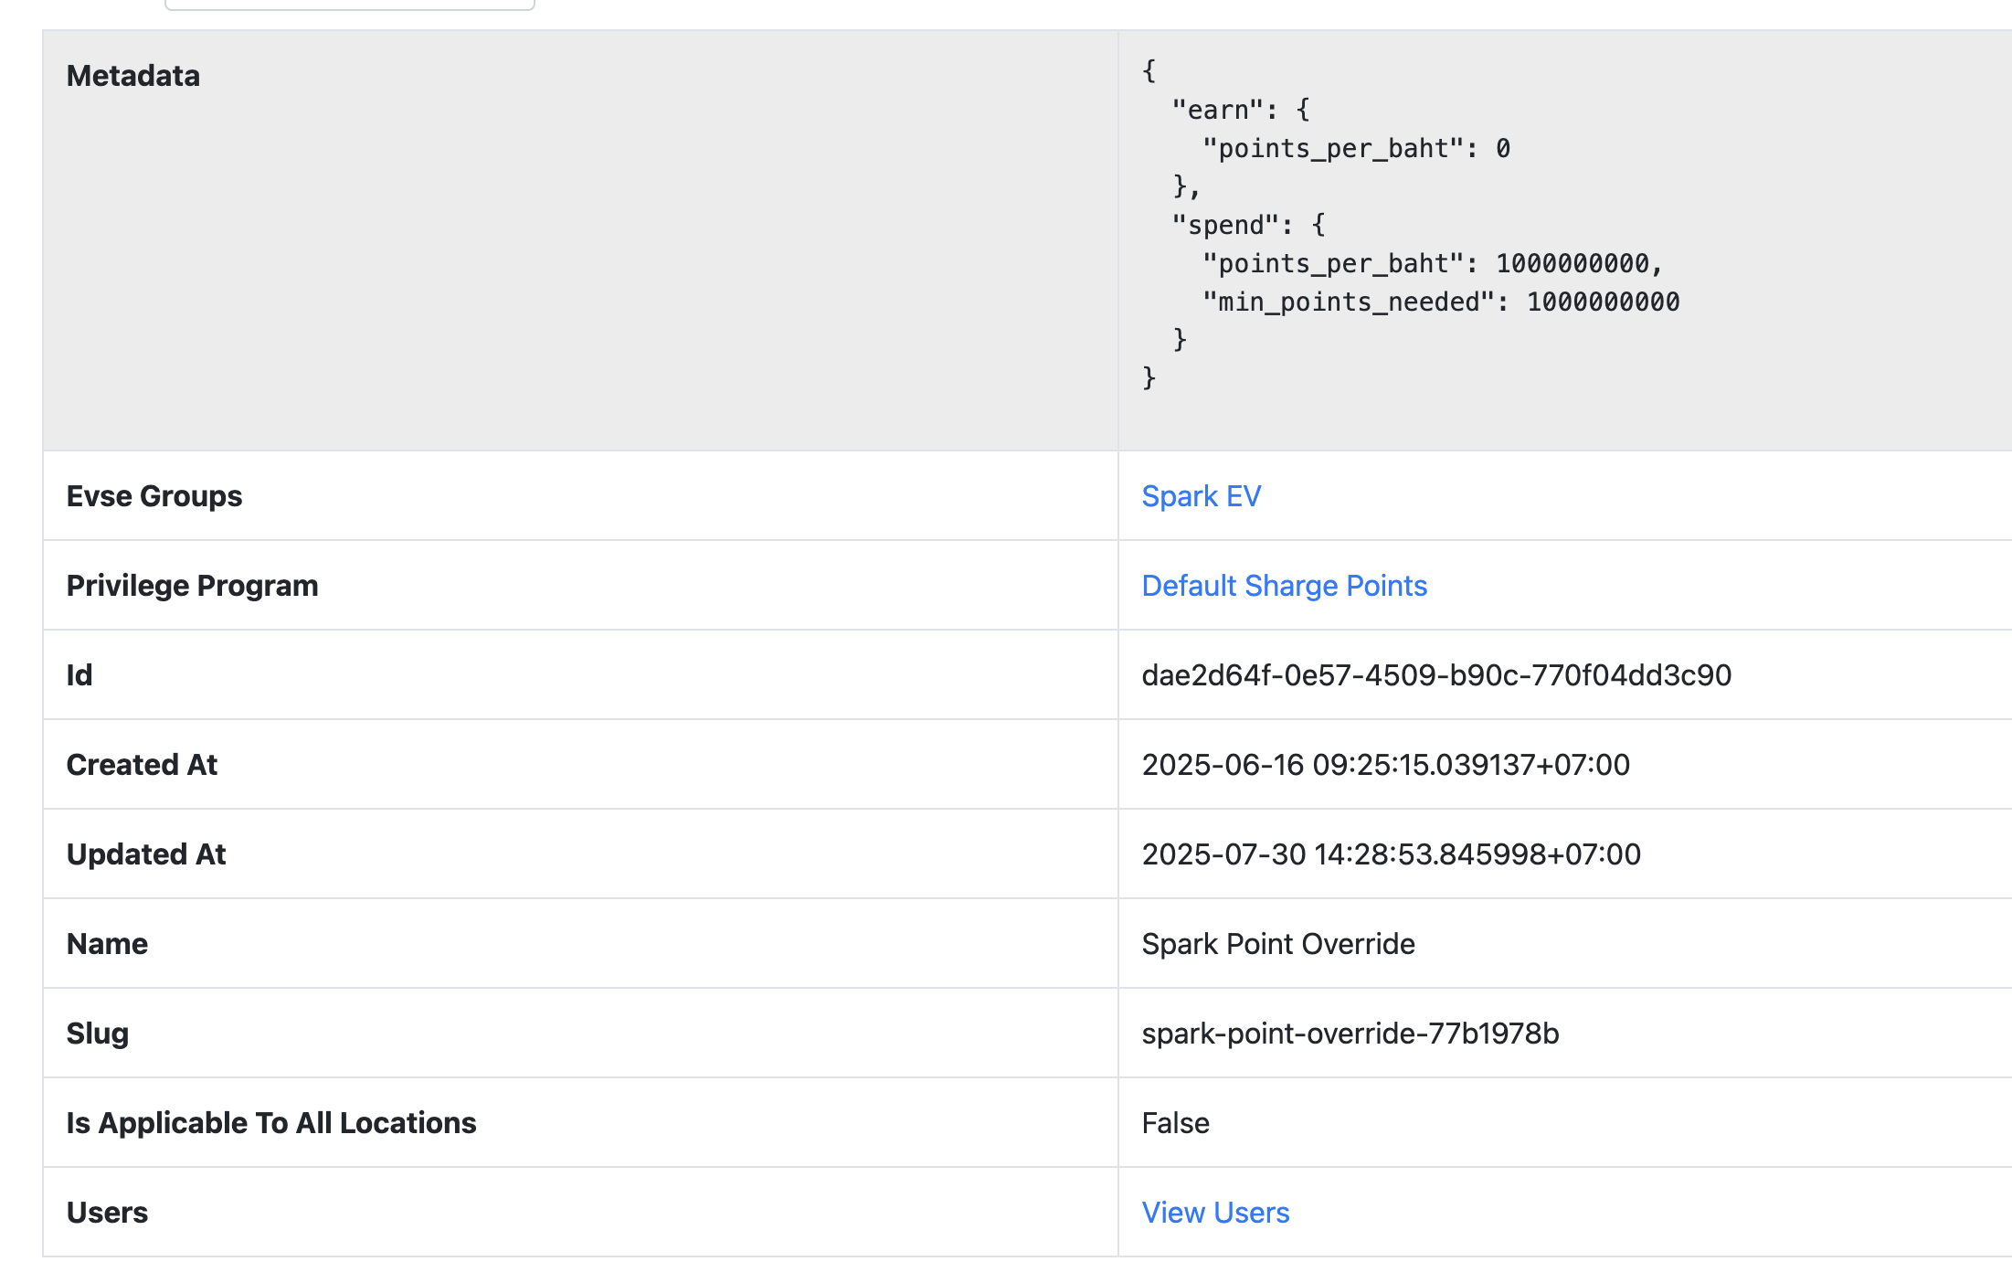Open the Spark EV evse group link
Screen dimensions: 2012x1283
pos(1201,496)
